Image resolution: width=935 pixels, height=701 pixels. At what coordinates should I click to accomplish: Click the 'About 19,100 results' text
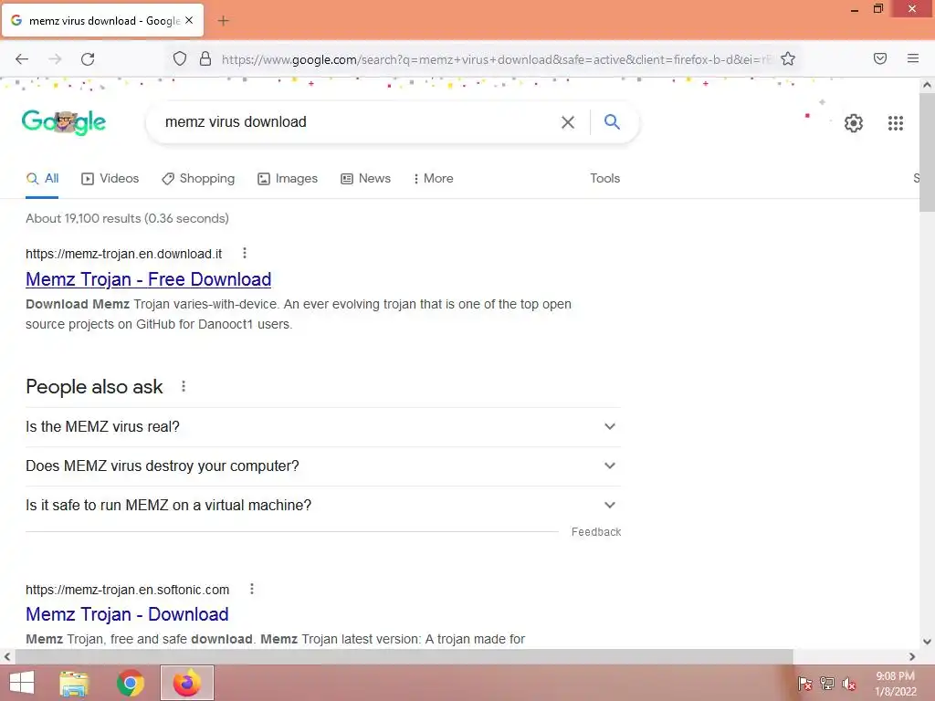point(127,218)
